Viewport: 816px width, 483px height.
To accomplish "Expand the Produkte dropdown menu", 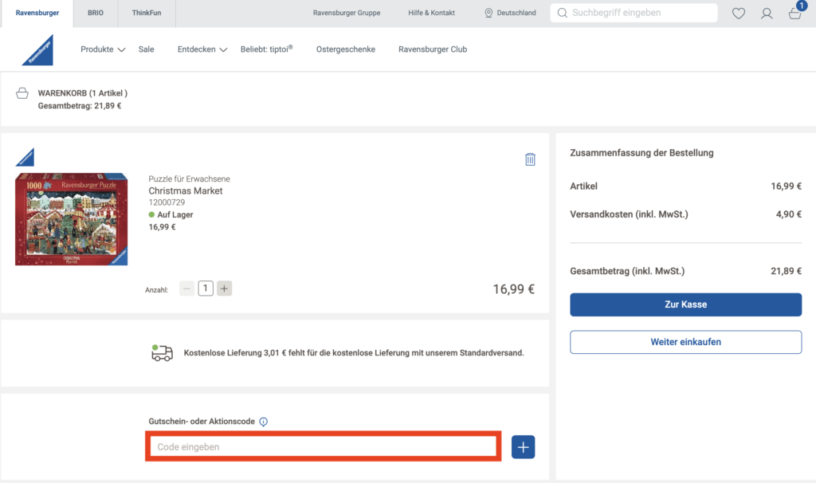I will click(x=103, y=49).
